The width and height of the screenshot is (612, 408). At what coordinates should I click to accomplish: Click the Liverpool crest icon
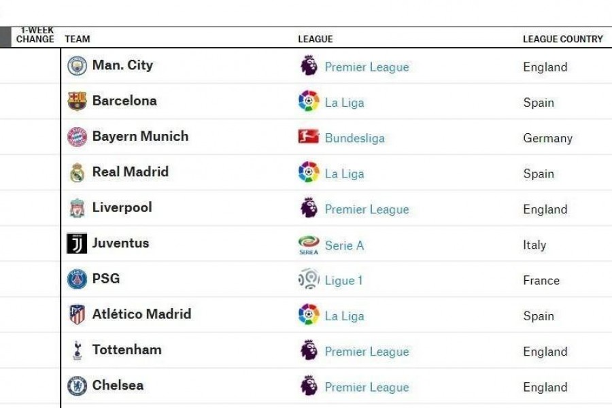[77, 207]
